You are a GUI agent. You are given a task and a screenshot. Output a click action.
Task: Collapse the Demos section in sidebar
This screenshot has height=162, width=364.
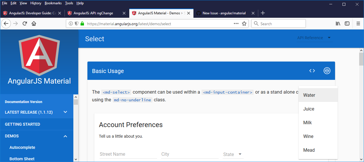[x=37, y=136]
